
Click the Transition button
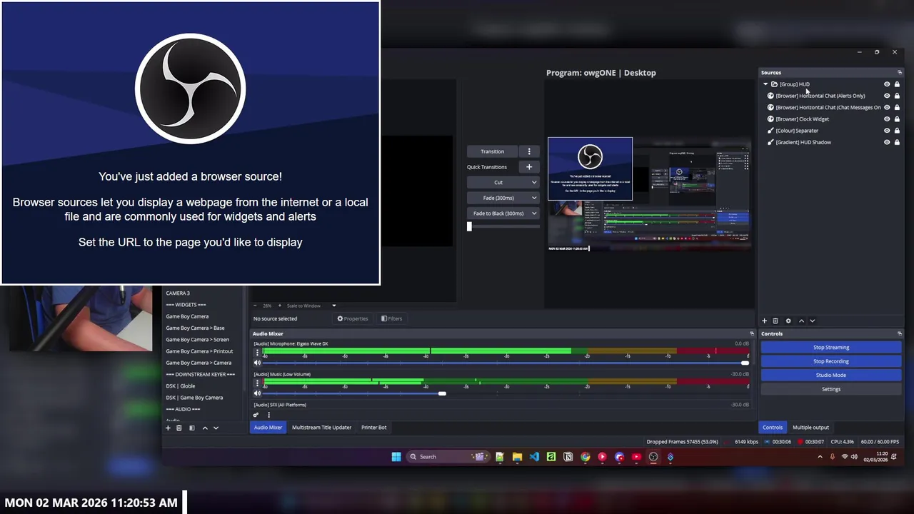coord(493,151)
